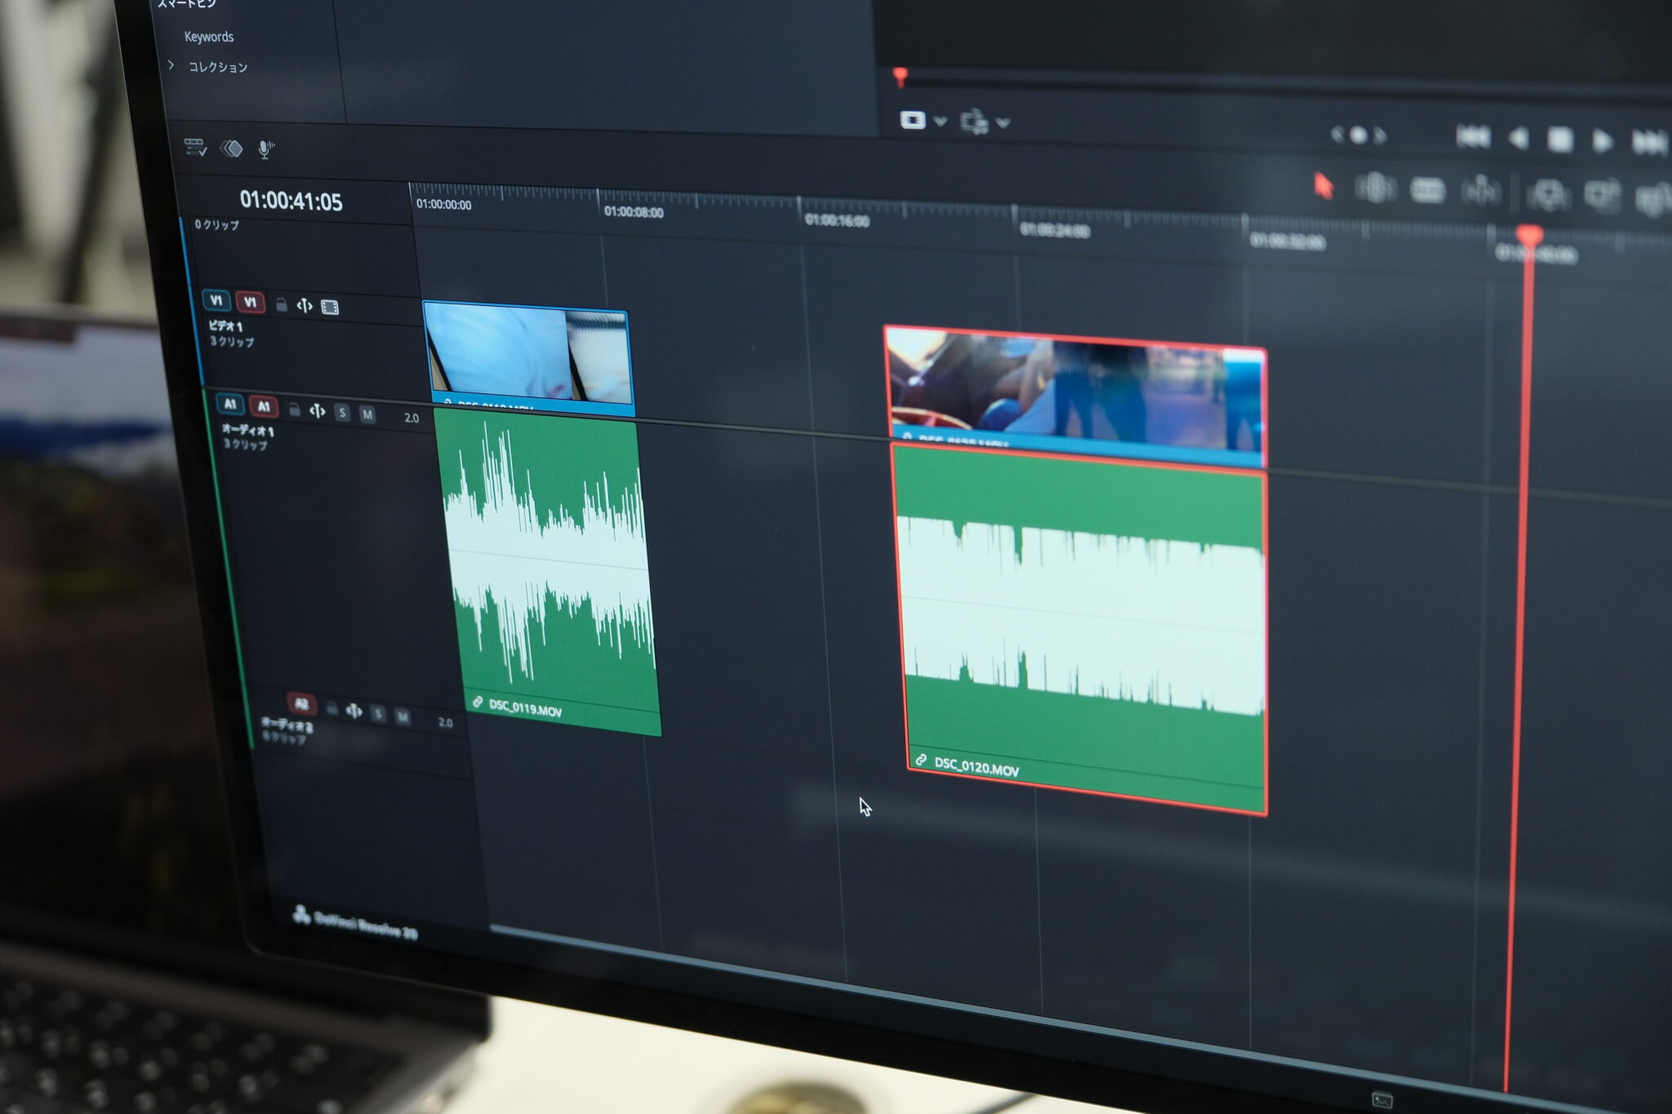Select the red arrow selection tool
The width and height of the screenshot is (1672, 1114).
point(1323,186)
